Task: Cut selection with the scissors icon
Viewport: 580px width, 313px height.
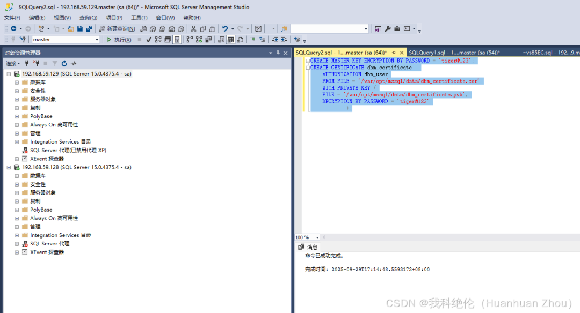Action: 193,28
